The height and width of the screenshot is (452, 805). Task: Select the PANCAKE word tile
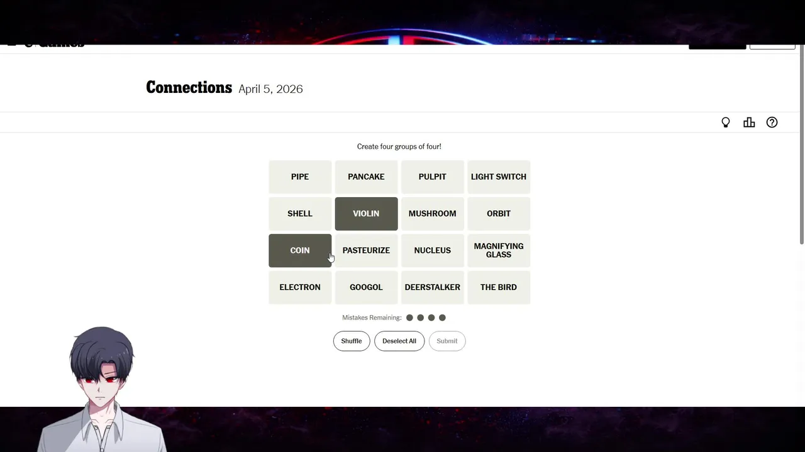tap(366, 177)
